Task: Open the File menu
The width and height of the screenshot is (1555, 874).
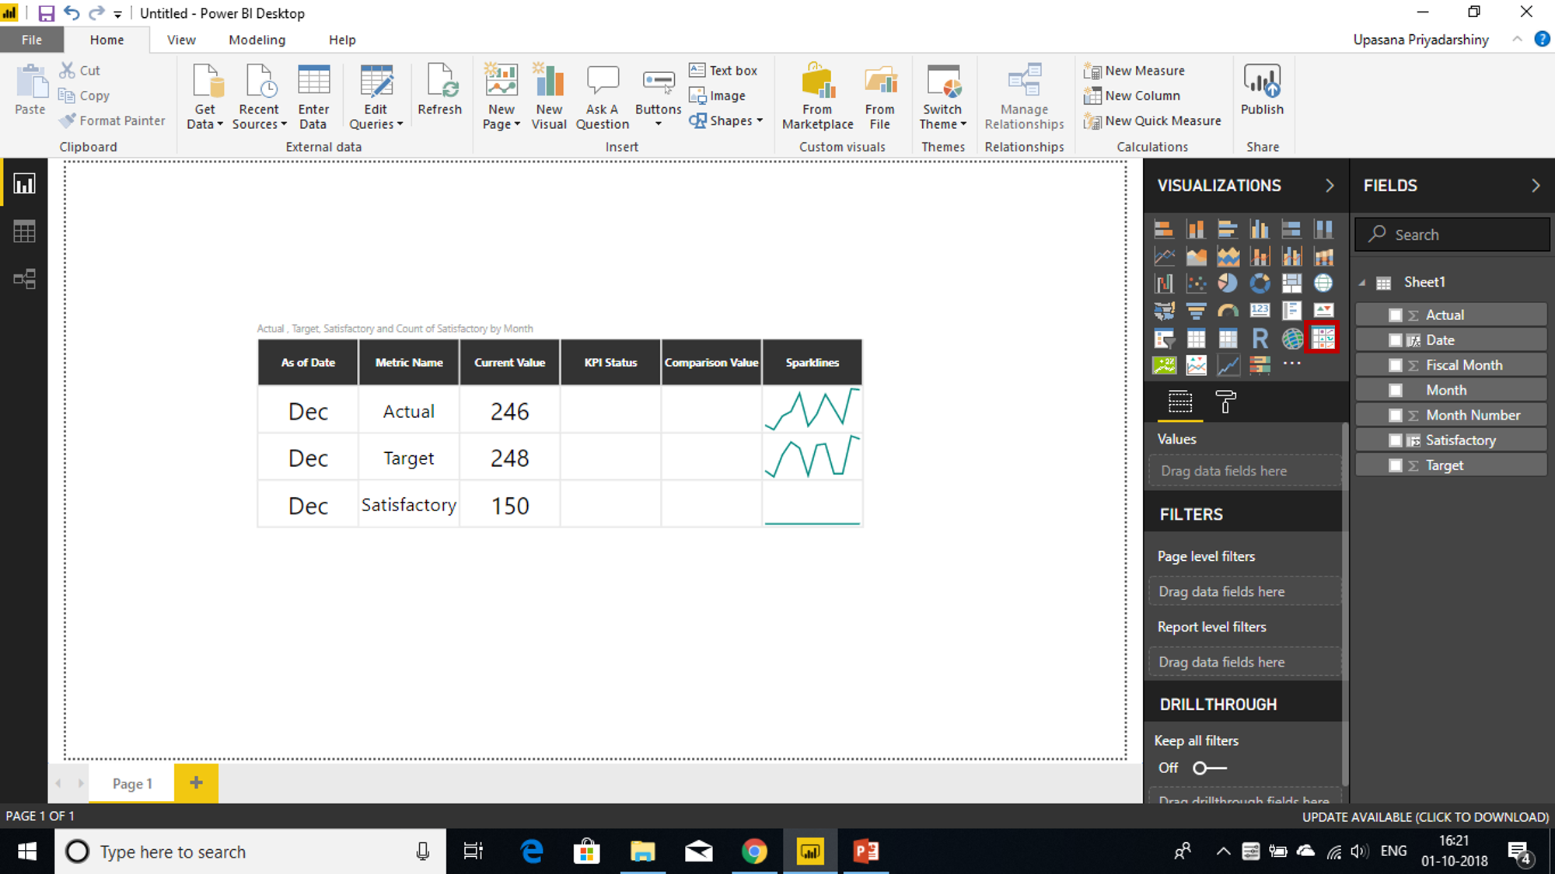Action: coord(32,40)
